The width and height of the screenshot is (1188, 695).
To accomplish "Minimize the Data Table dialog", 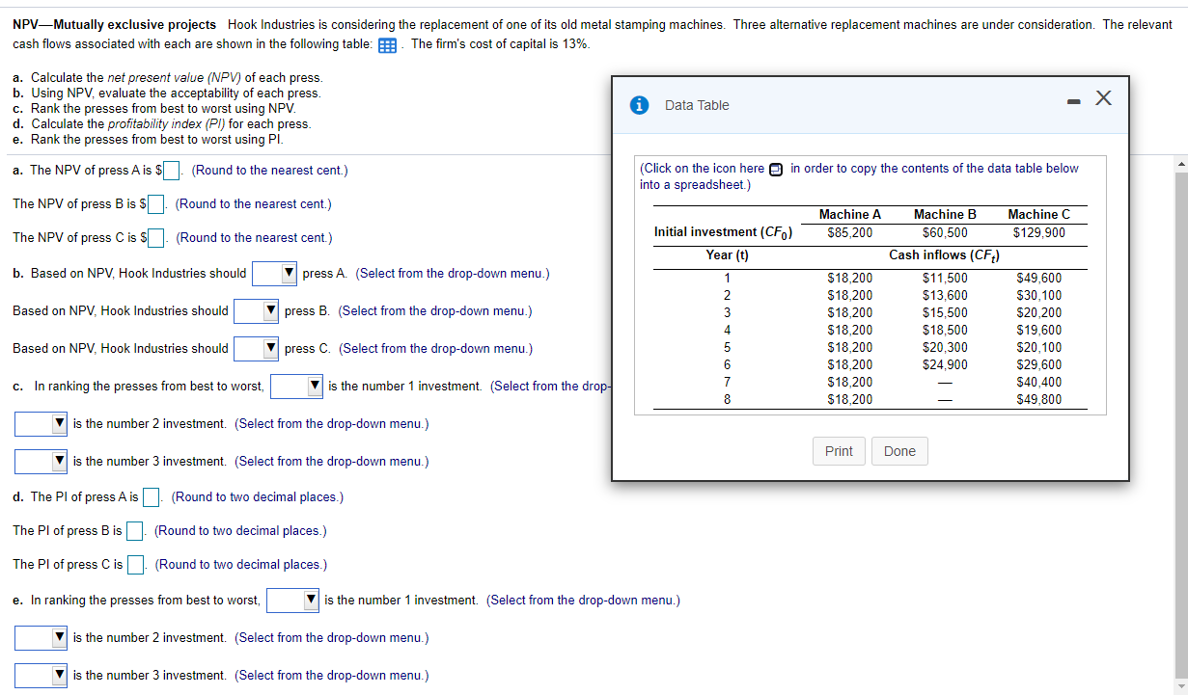I will (x=1072, y=100).
